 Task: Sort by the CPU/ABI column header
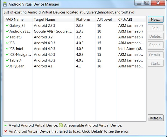(x=131, y=19)
